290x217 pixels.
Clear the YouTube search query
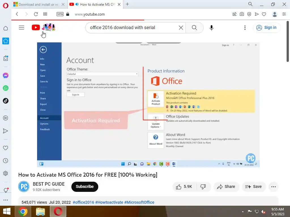(x=181, y=28)
